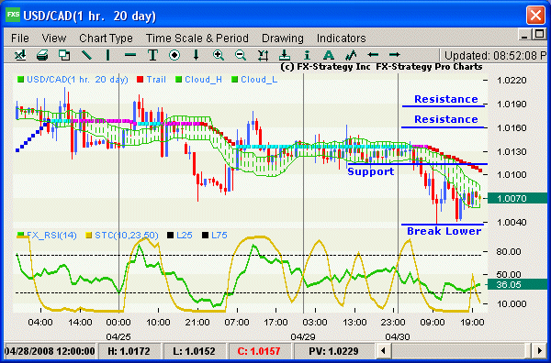Image resolution: width=551 pixels, height=363 pixels.
Task: Click the upper Resistance label near 1.0190
Action: 446,99
